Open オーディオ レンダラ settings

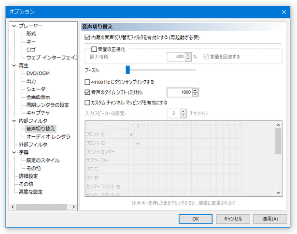48,136
